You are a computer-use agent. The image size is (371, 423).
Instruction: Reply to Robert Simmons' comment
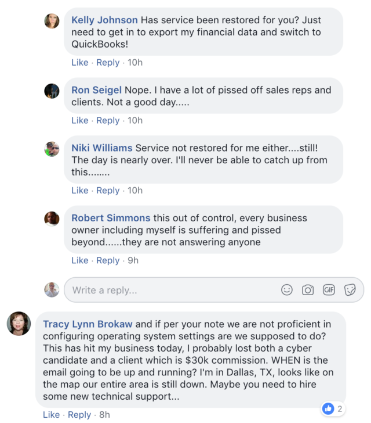(108, 260)
